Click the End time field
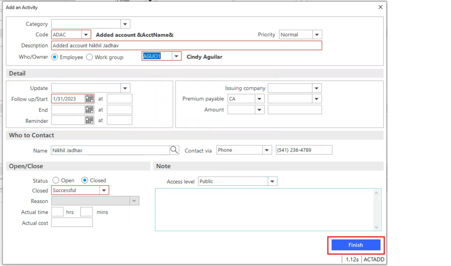This screenshot has height=266, width=451. tap(119, 110)
